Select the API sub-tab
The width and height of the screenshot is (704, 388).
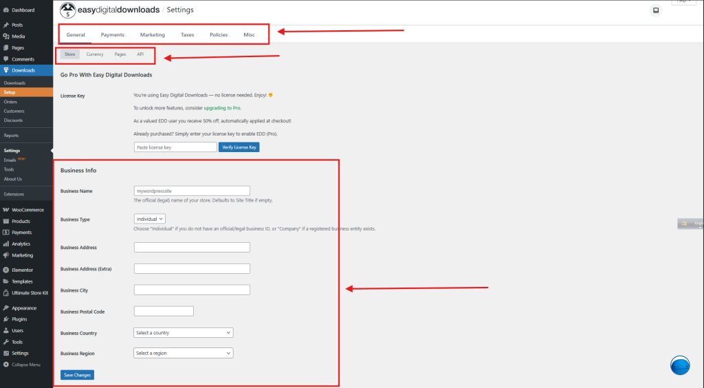click(140, 54)
